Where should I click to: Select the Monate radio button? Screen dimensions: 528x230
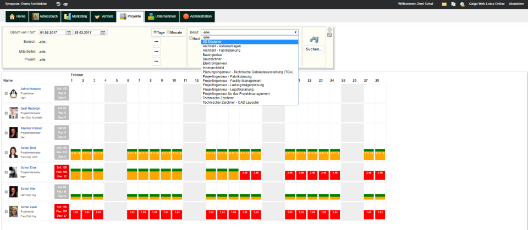(x=168, y=32)
